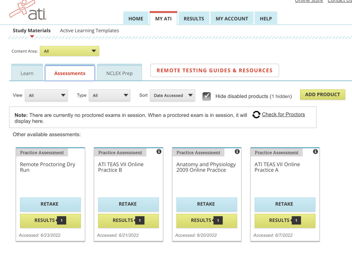Click the Remote Proctoring Dry Run title
The image size is (352, 259).
click(x=48, y=167)
